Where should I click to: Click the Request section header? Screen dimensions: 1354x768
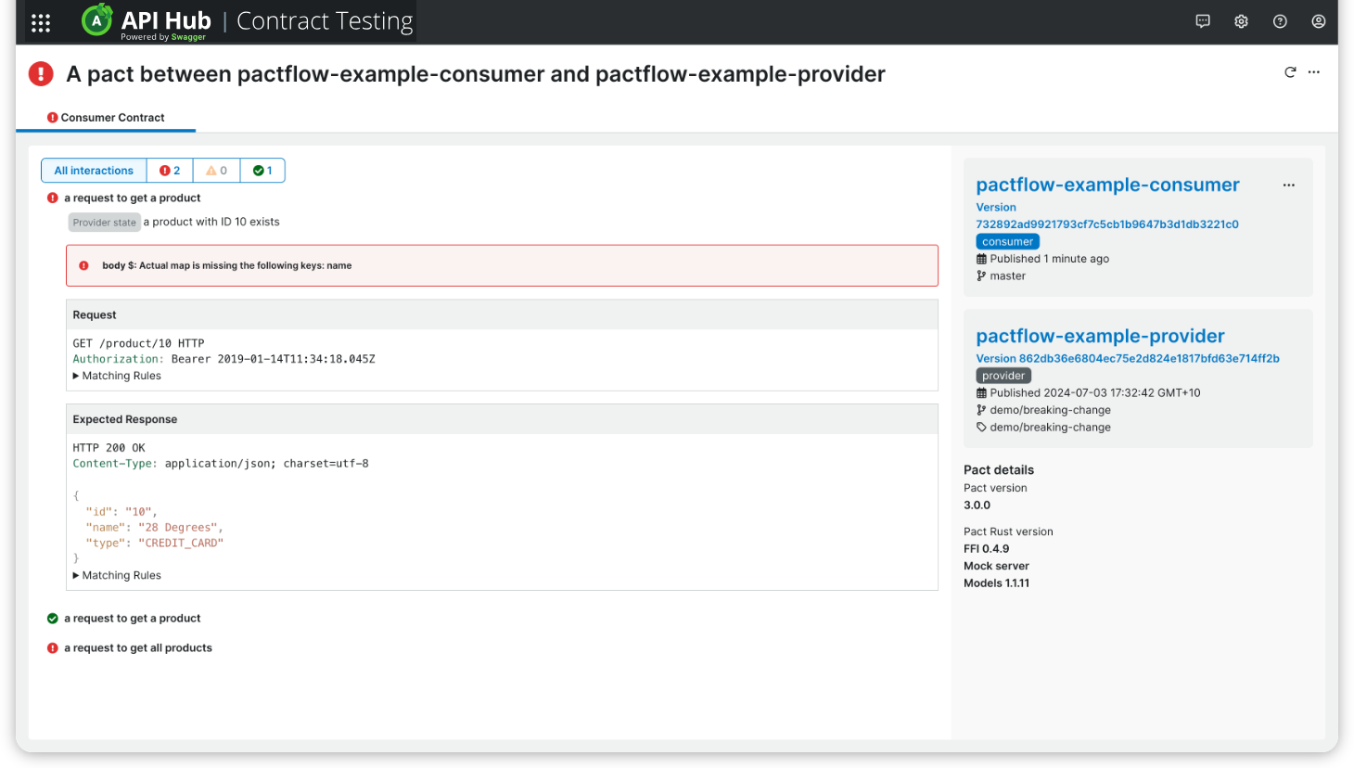point(502,315)
